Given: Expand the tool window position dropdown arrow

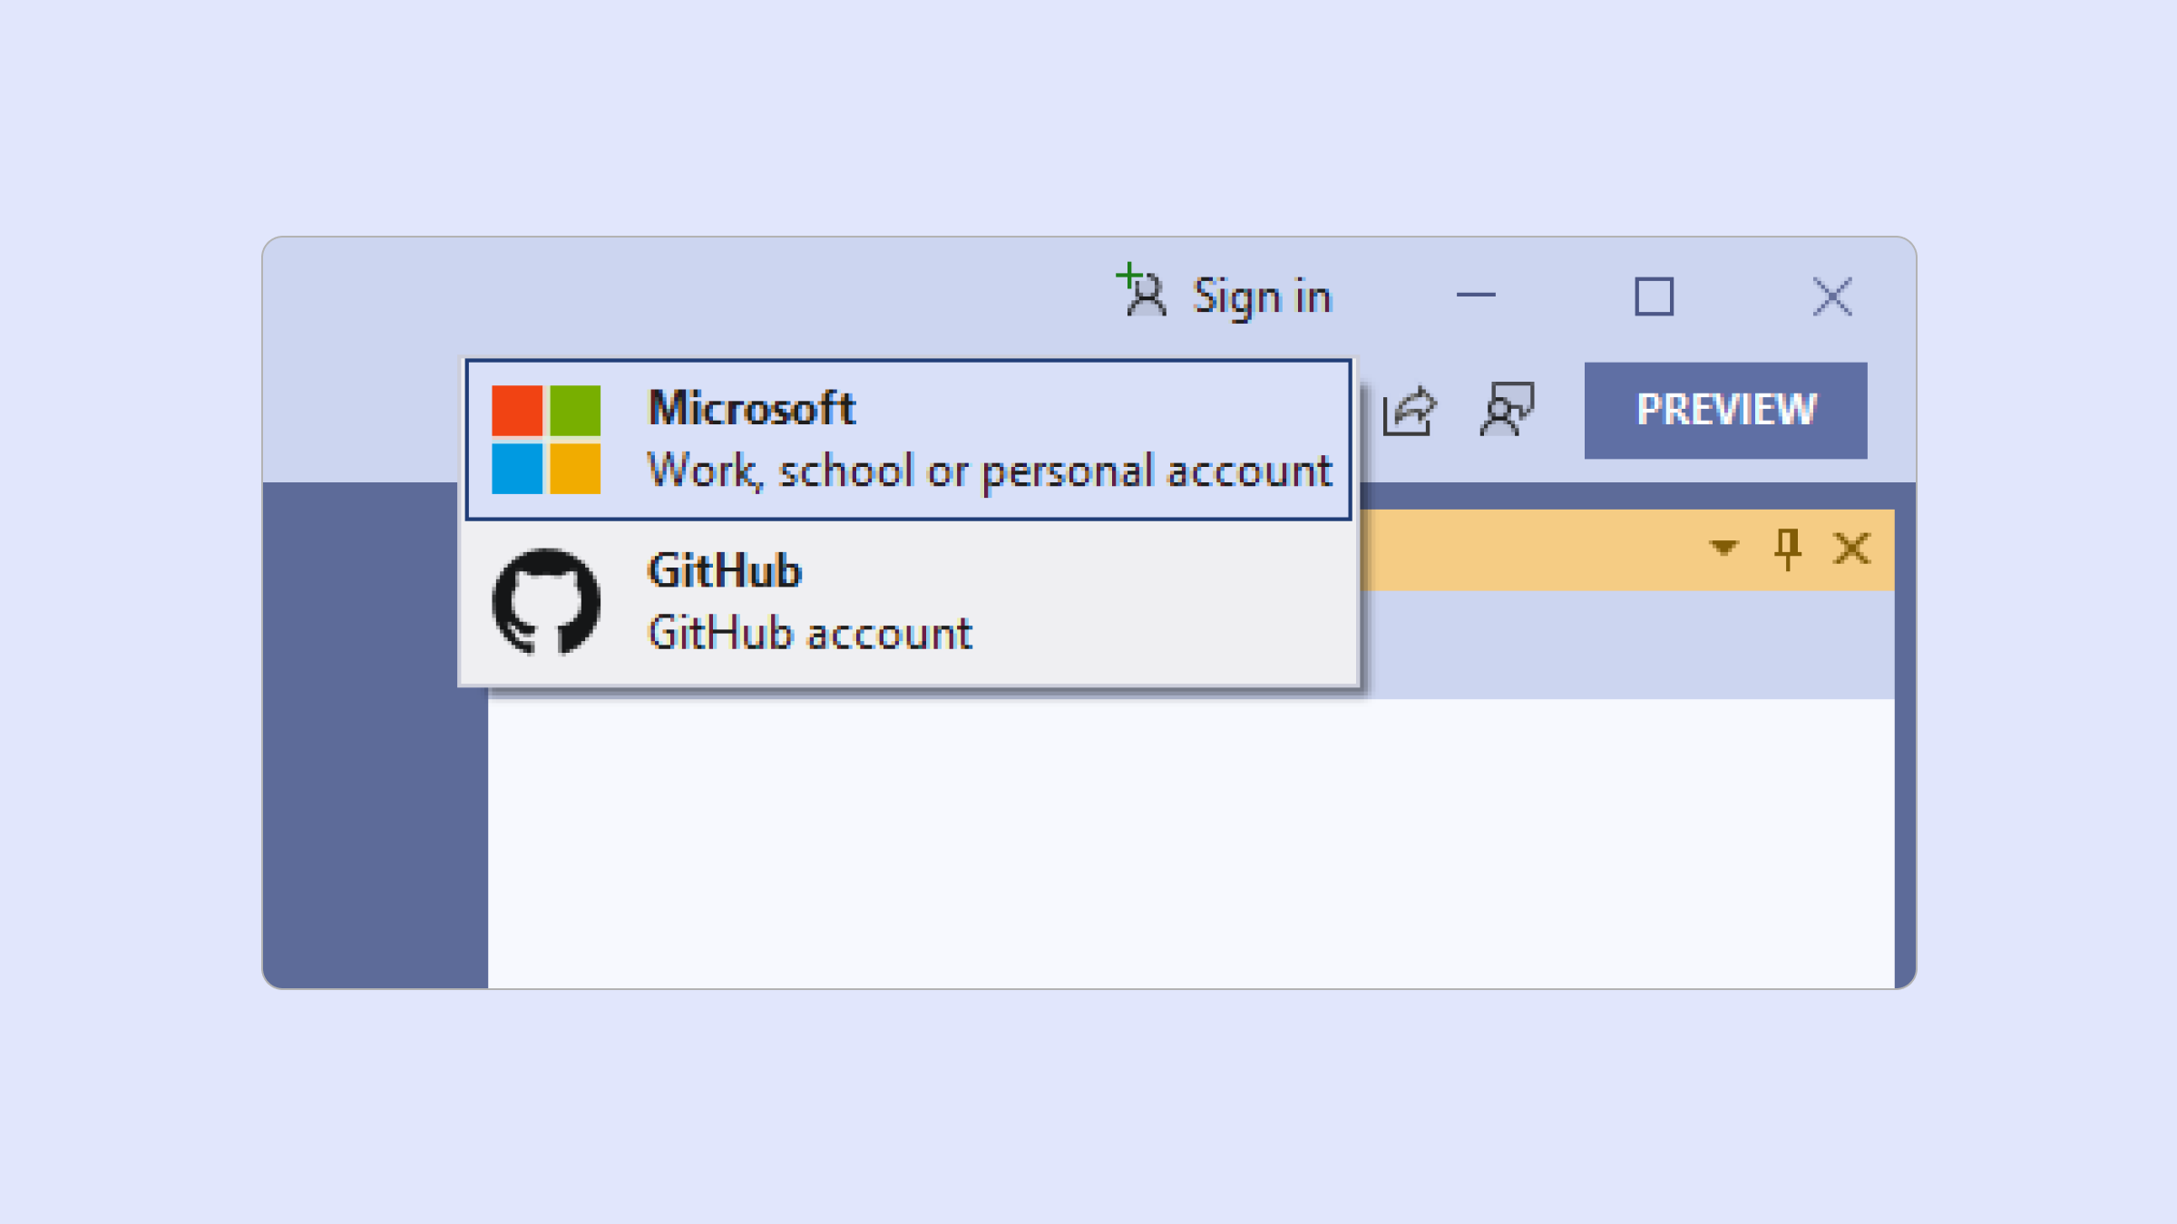Looking at the screenshot, I should pyautogui.click(x=1723, y=548).
